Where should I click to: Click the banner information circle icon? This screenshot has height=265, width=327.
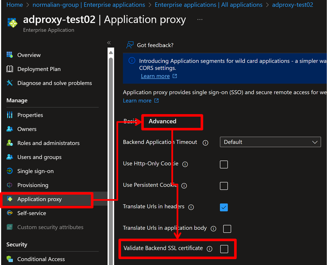point(132,61)
